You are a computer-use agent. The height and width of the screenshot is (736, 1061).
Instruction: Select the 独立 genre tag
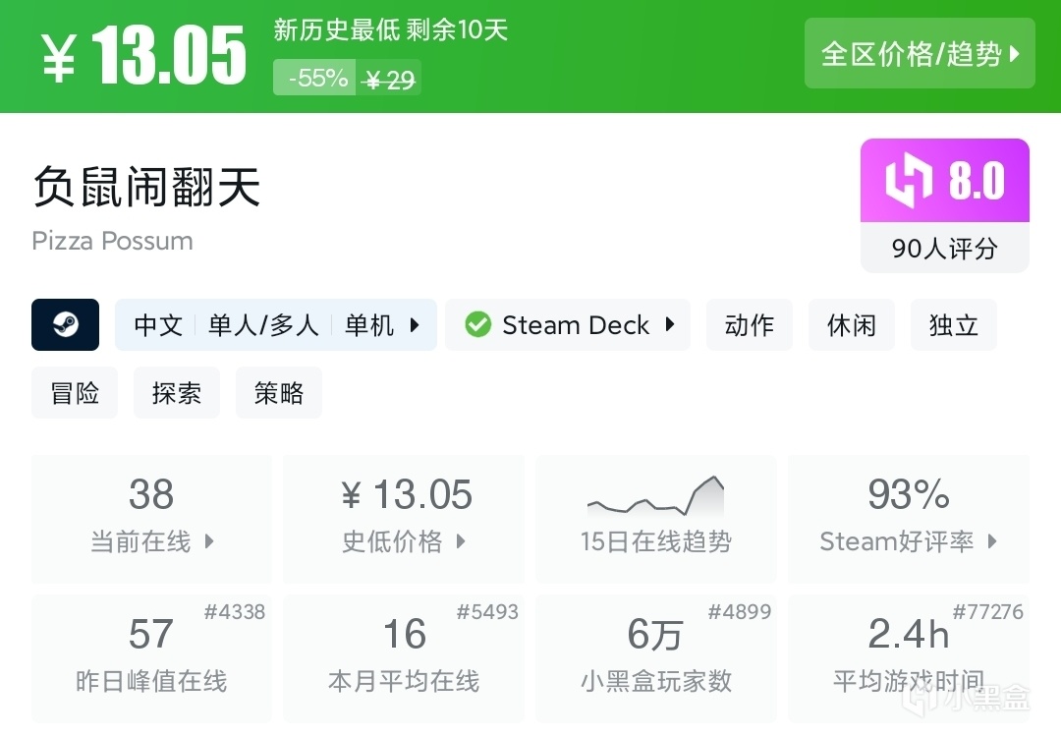point(953,325)
